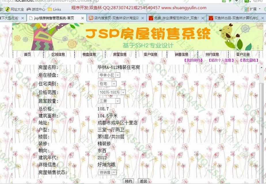The width and height of the screenshot is (266, 184).
Task: Click the content area vertical scrollbar thumb
Action: pyautogui.click(x=261, y=134)
